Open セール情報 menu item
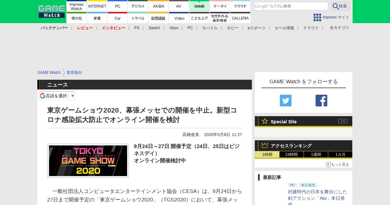Viewport: 390px width, 205px height. point(284,28)
